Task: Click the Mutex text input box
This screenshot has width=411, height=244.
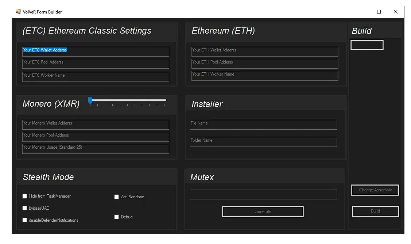Action: tap(263, 194)
